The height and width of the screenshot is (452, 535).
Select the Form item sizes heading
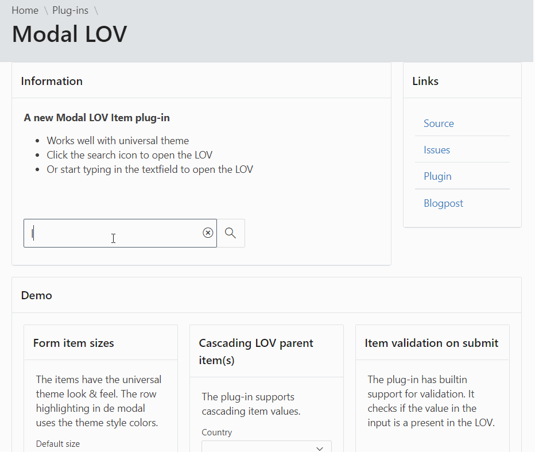coord(73,343)
